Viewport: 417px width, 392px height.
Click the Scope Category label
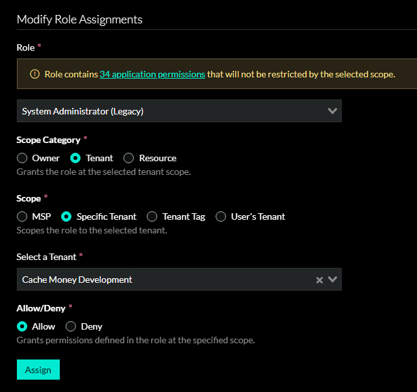pos(48,140)
